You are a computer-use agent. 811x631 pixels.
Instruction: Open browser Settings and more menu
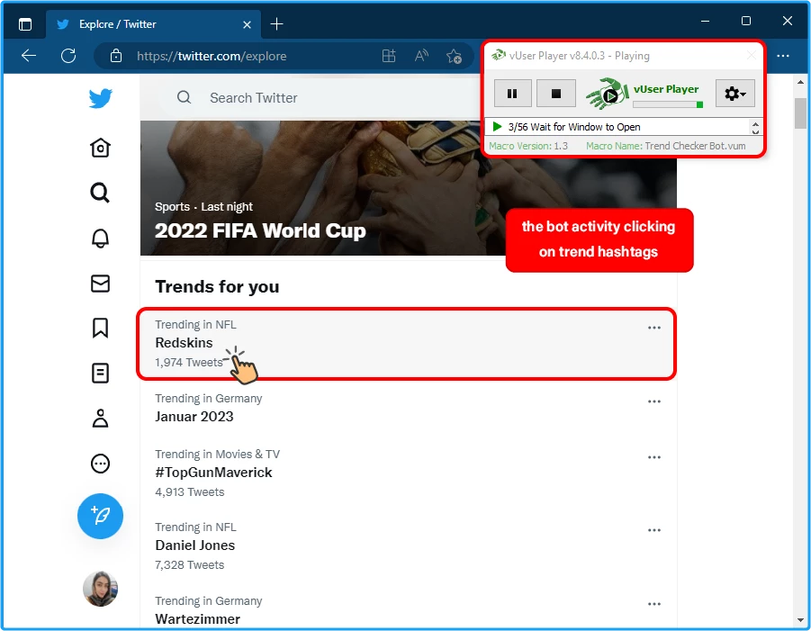point(783,56)
